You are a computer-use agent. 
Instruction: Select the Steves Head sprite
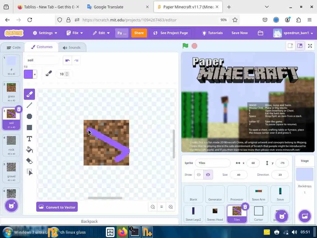pyautogui.click(x=215, y=214)
